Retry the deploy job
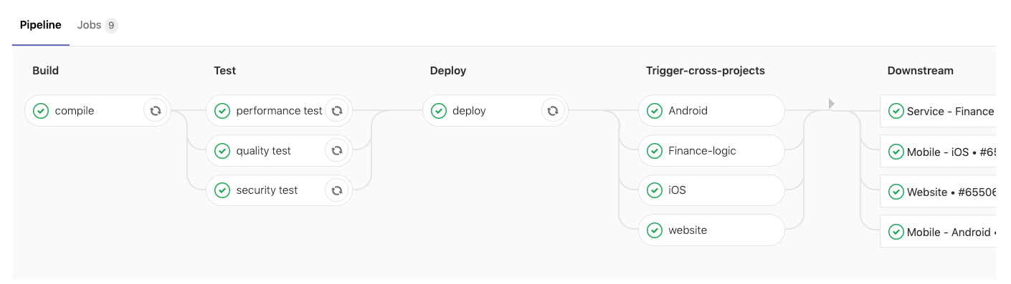Screen dimensions: 1011x284 click(x=552, y=111)
